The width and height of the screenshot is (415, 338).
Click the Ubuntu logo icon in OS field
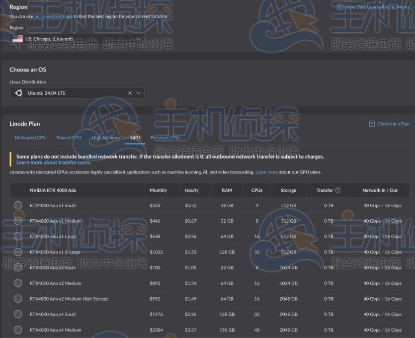tap(19, 93)
